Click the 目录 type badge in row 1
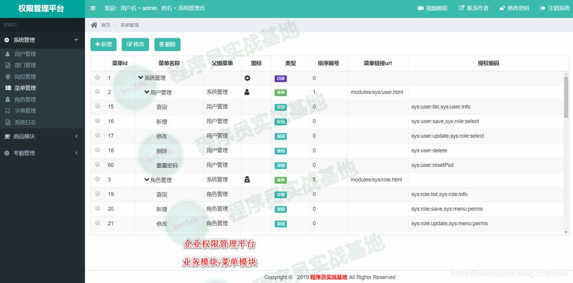573x283 pixels. [281, 78]
